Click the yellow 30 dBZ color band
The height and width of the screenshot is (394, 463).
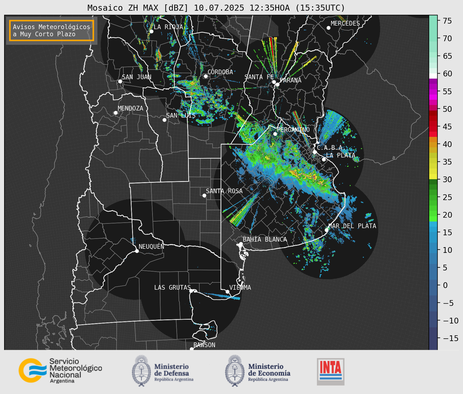click(433, 177)
